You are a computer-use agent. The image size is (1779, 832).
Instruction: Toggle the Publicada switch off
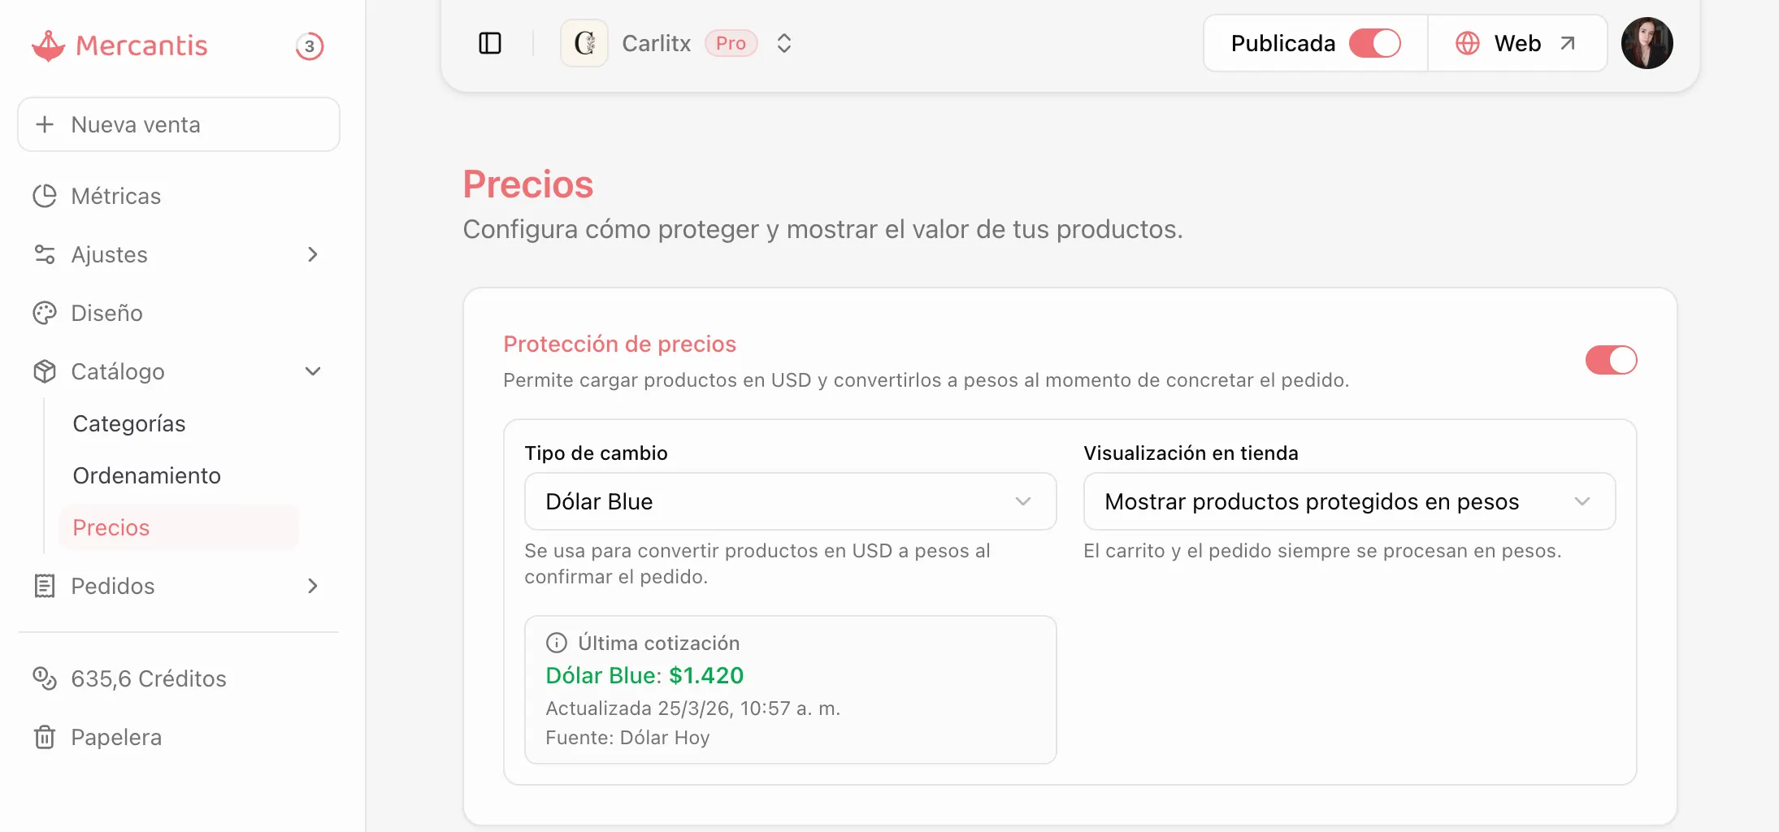[x=1374, y=43]
